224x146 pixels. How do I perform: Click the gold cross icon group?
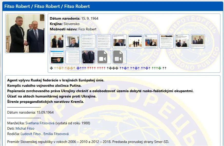point(65,68)
